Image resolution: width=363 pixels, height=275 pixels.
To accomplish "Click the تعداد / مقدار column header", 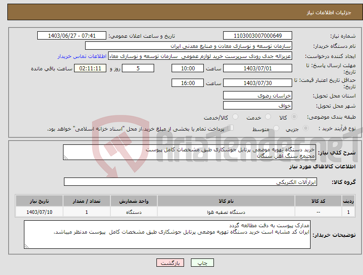I will [x=86, y=201].
